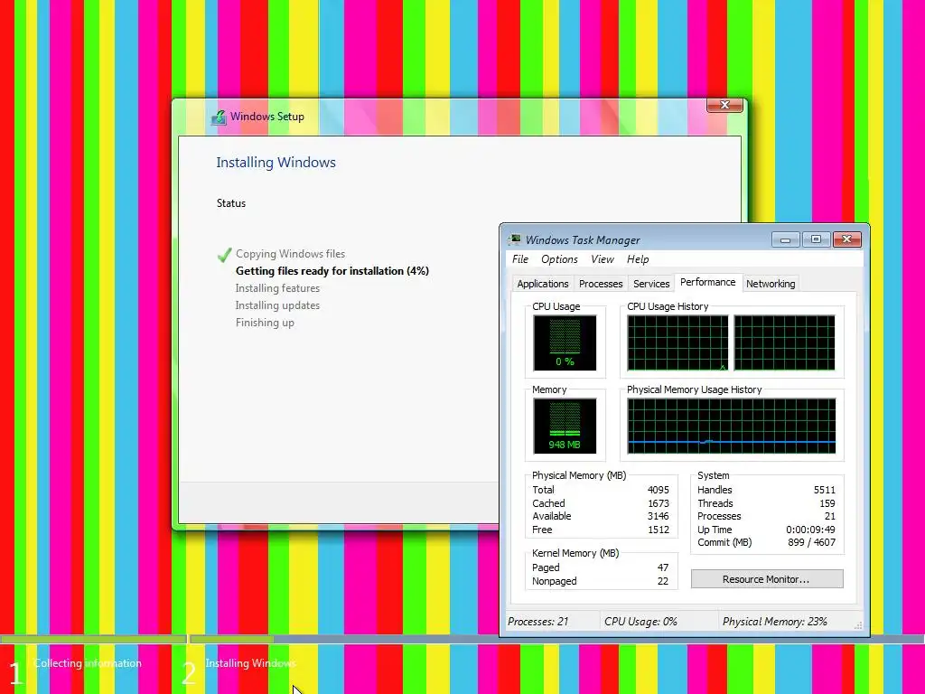Click the Windows Task Manager title icon
The image size is (925, 694).
tap(514, 239)
